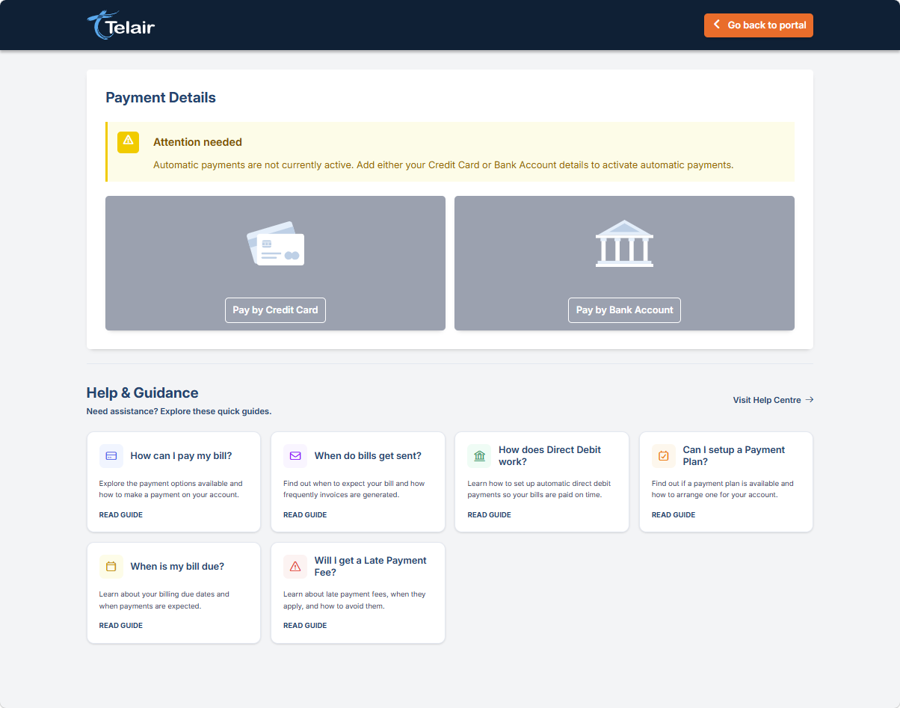Open READ GUIDE for Direct Debit
This screenshot has height=708, width=900.
pyautogui.click(x=490, y=515)
